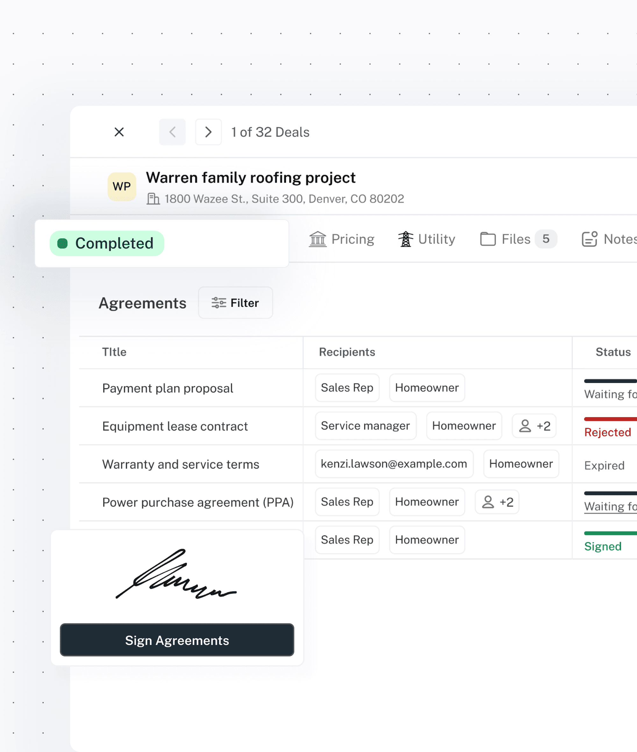This screenshot has width=637, height=752.
Task: Go to next deal with right chevron
Action: [208, 132]
